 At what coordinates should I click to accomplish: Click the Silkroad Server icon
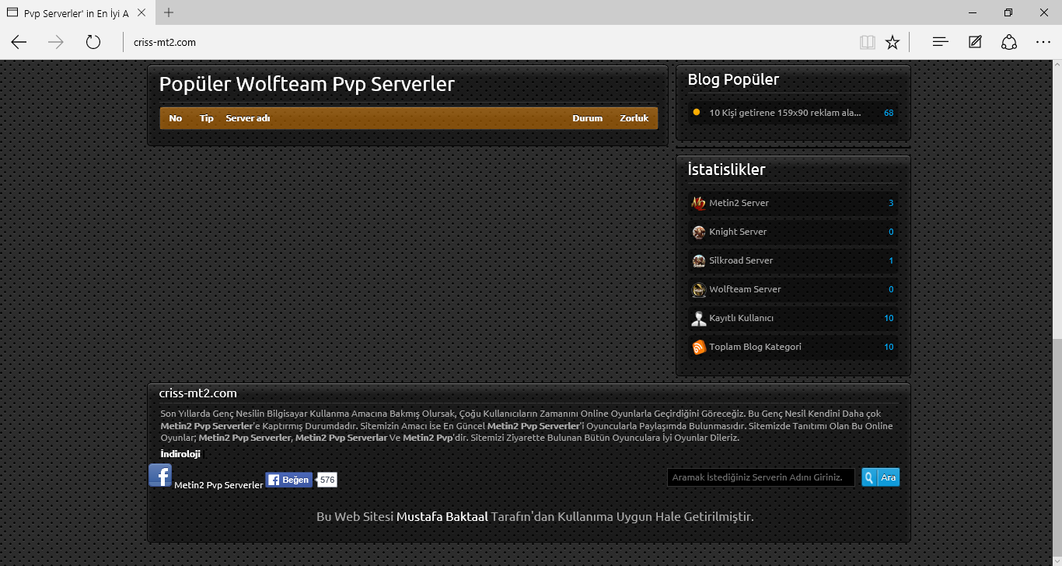[699, 260]
